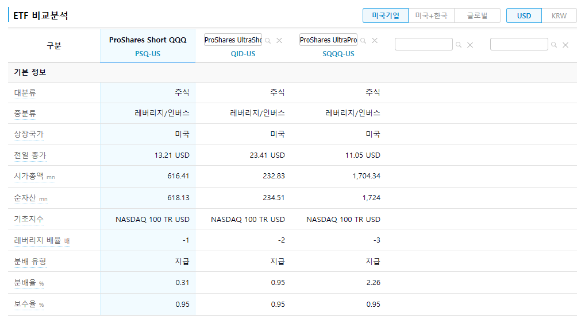Select USD currency display

click(x=524, y=15)
